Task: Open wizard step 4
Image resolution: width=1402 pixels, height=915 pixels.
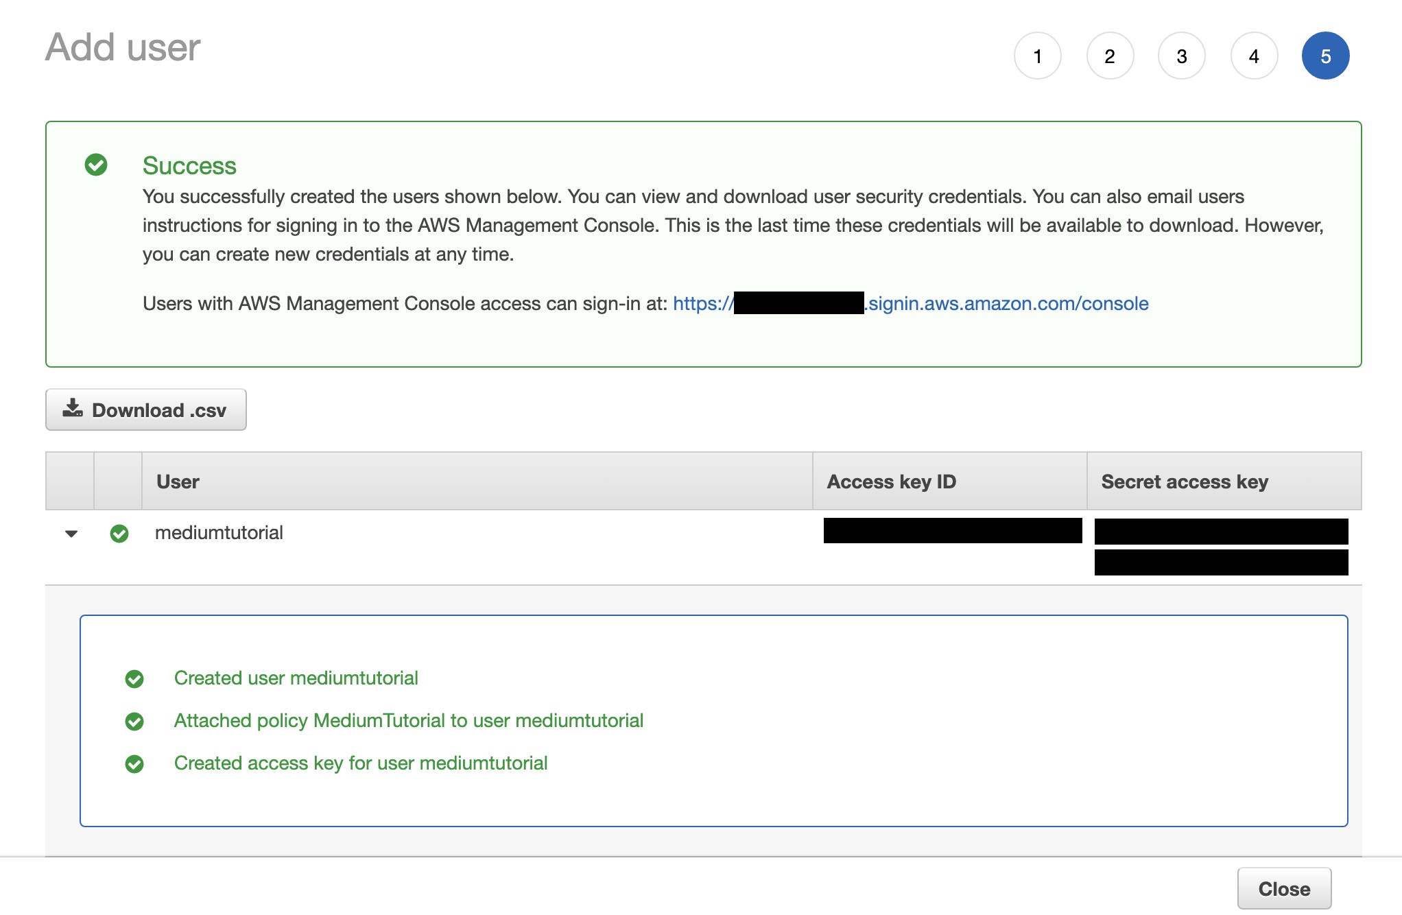Action: pos(1254,56)
